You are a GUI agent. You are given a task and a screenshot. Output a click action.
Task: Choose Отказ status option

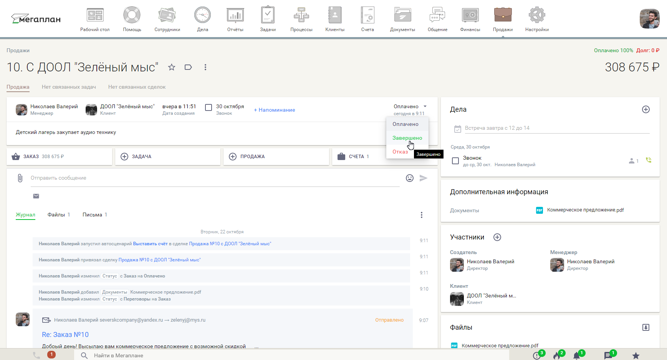400,152
